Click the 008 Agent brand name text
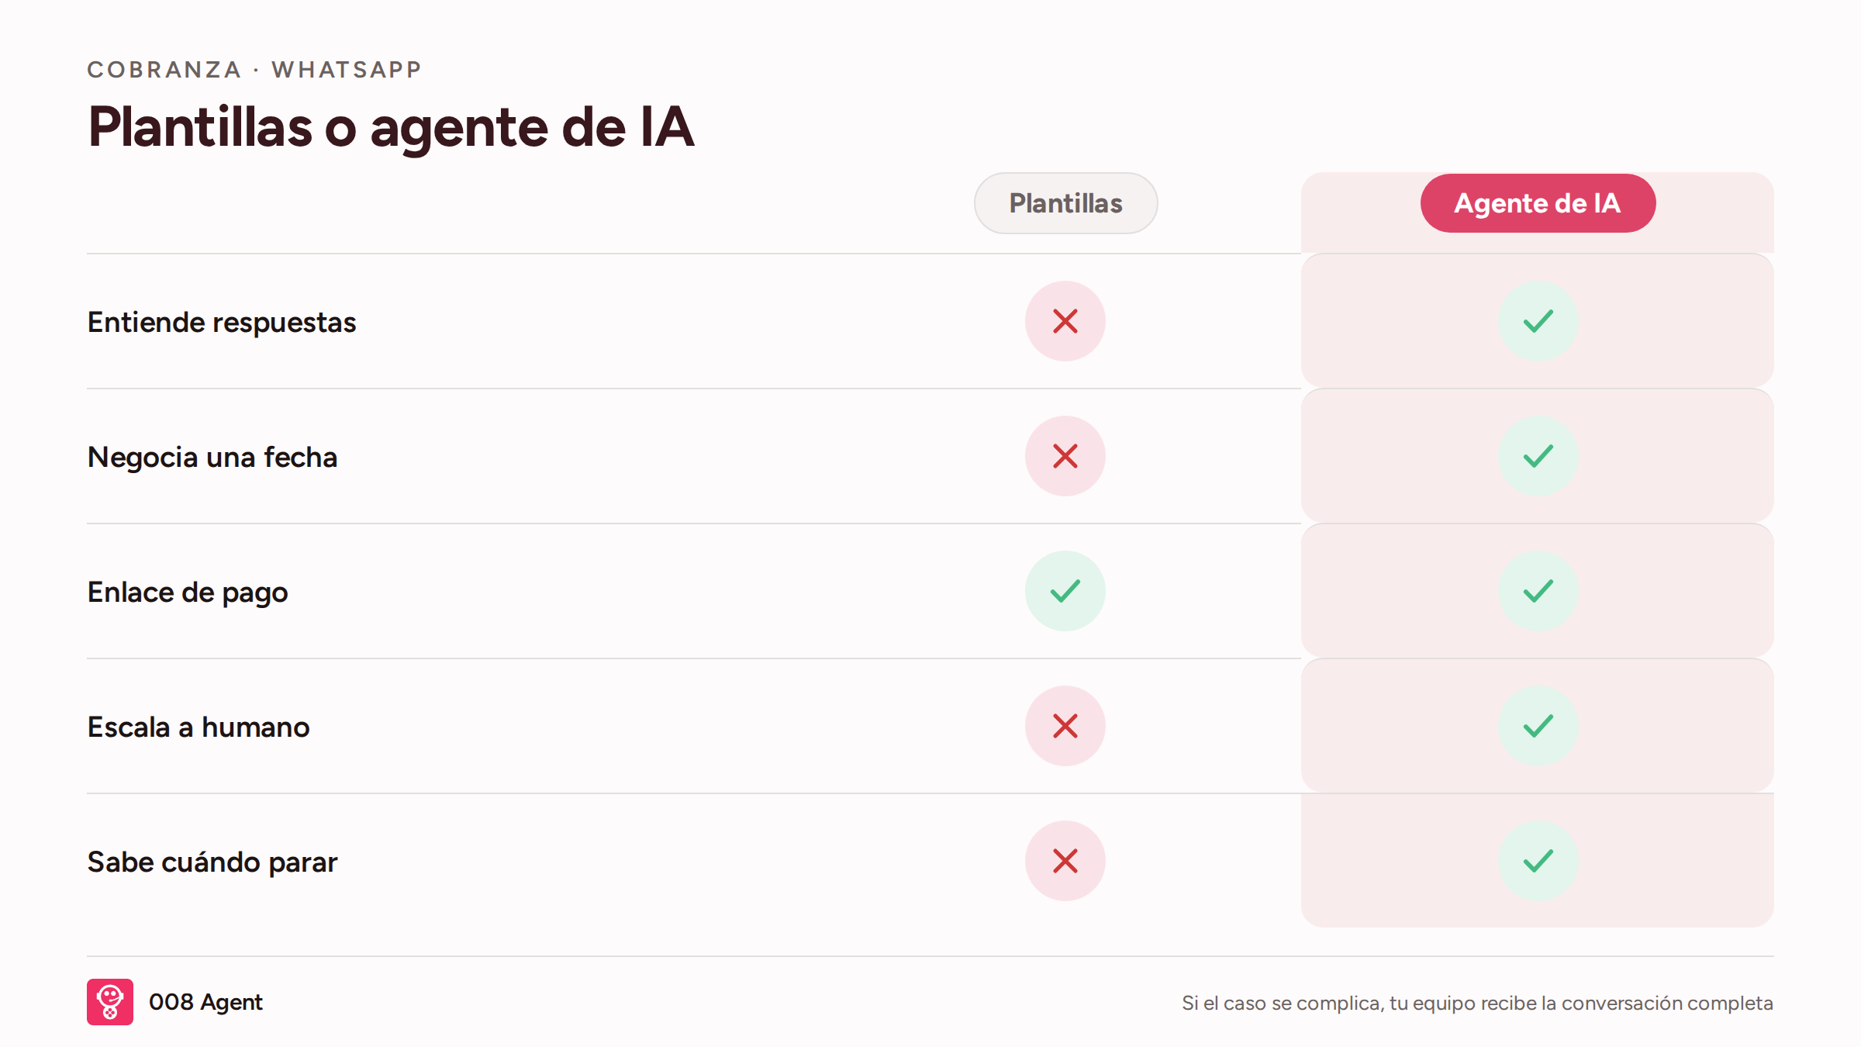Screen dimensions: 1861x1047 (x=205, y=1002)
